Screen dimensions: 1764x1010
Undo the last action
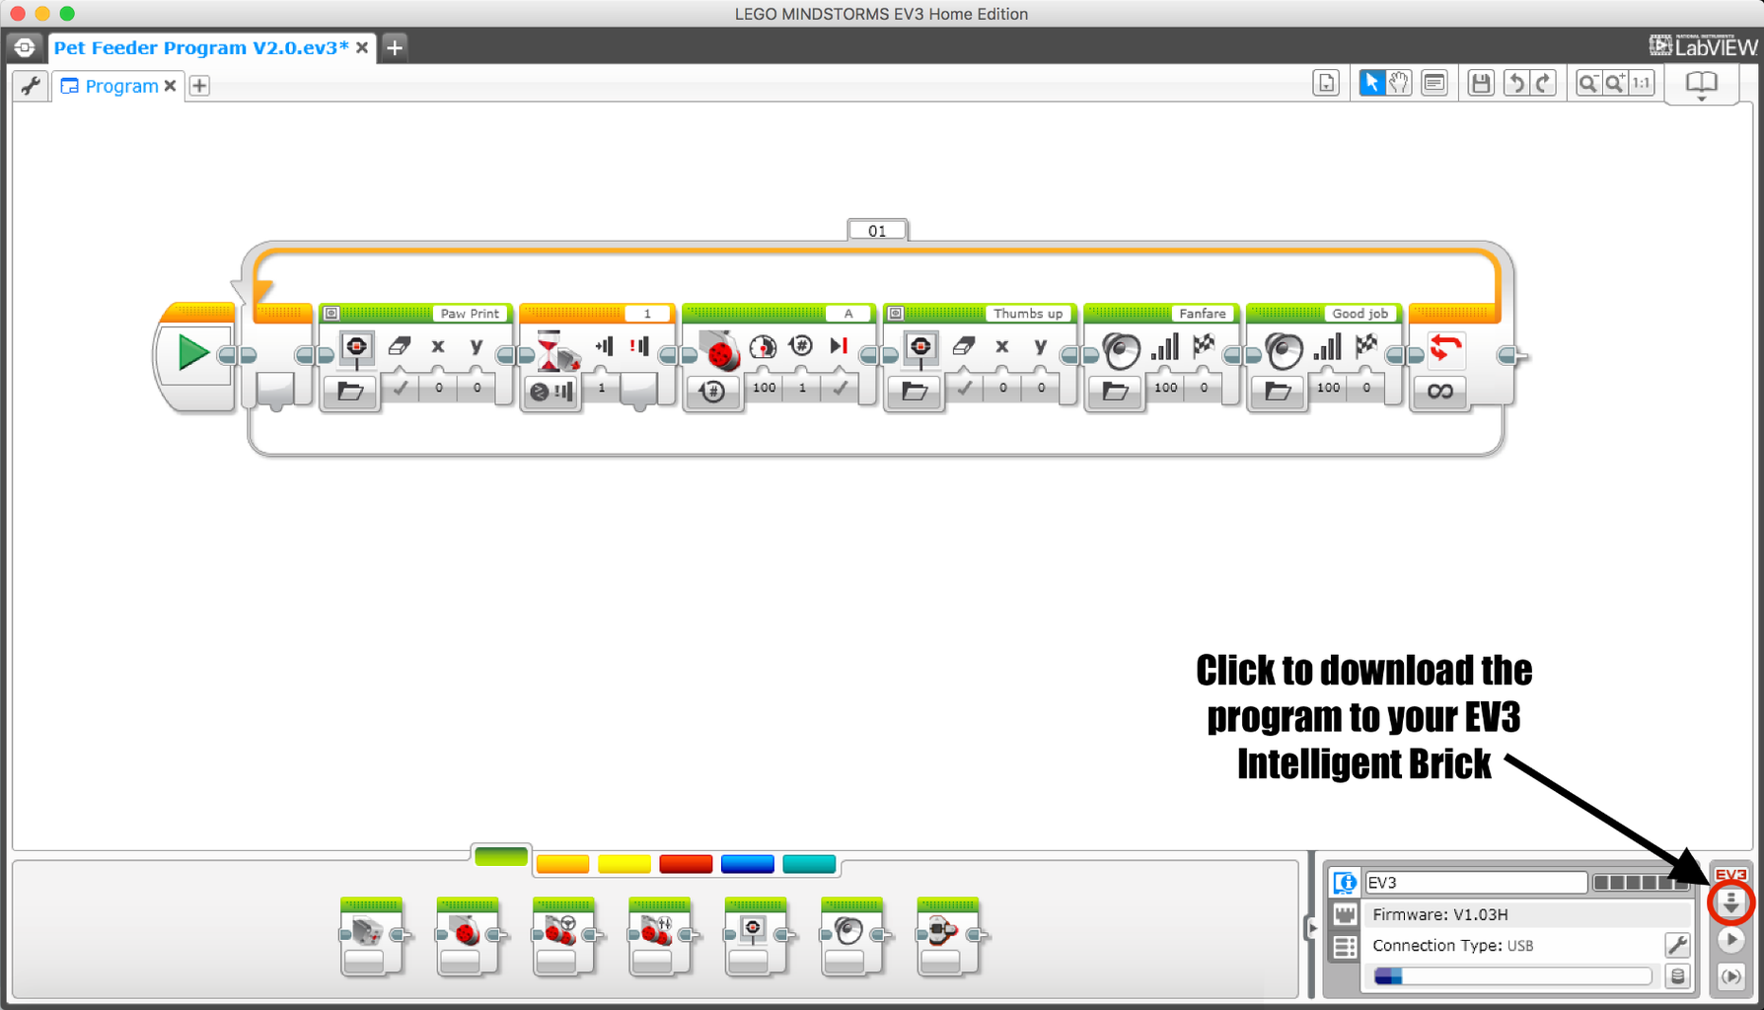[x=1516, y=83]
